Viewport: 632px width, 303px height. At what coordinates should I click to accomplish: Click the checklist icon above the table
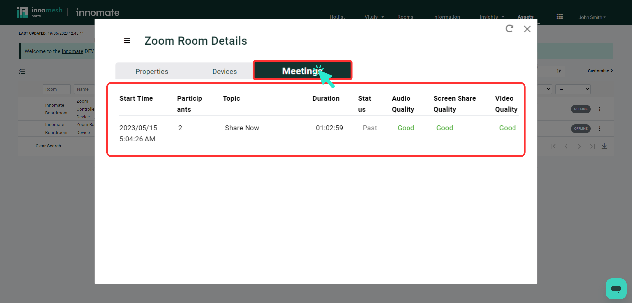pos(22,72)
